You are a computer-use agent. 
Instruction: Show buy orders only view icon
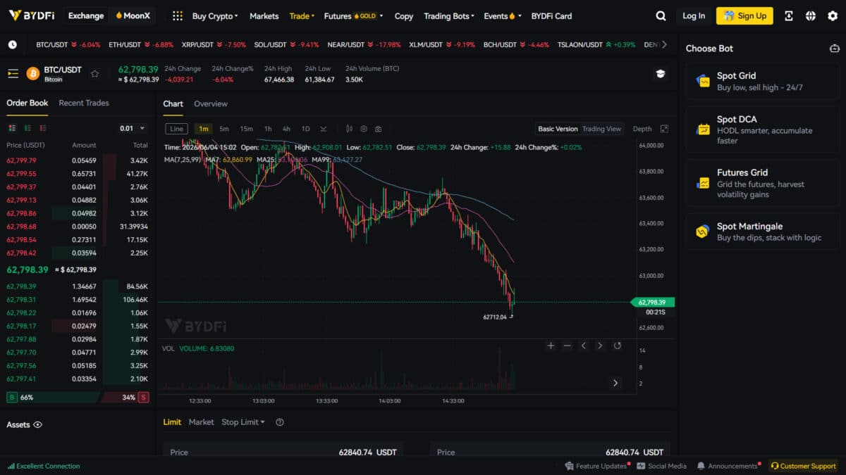coord(27,128)
